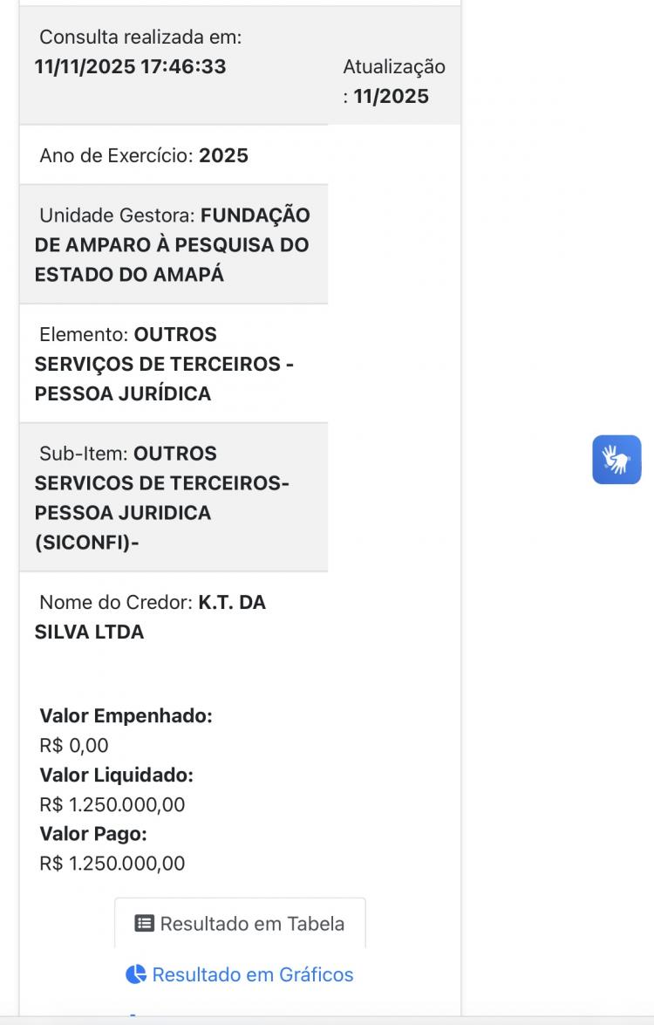Click the Valor Liquidado label
The image size is (654, 1025).
click(117, 775)
